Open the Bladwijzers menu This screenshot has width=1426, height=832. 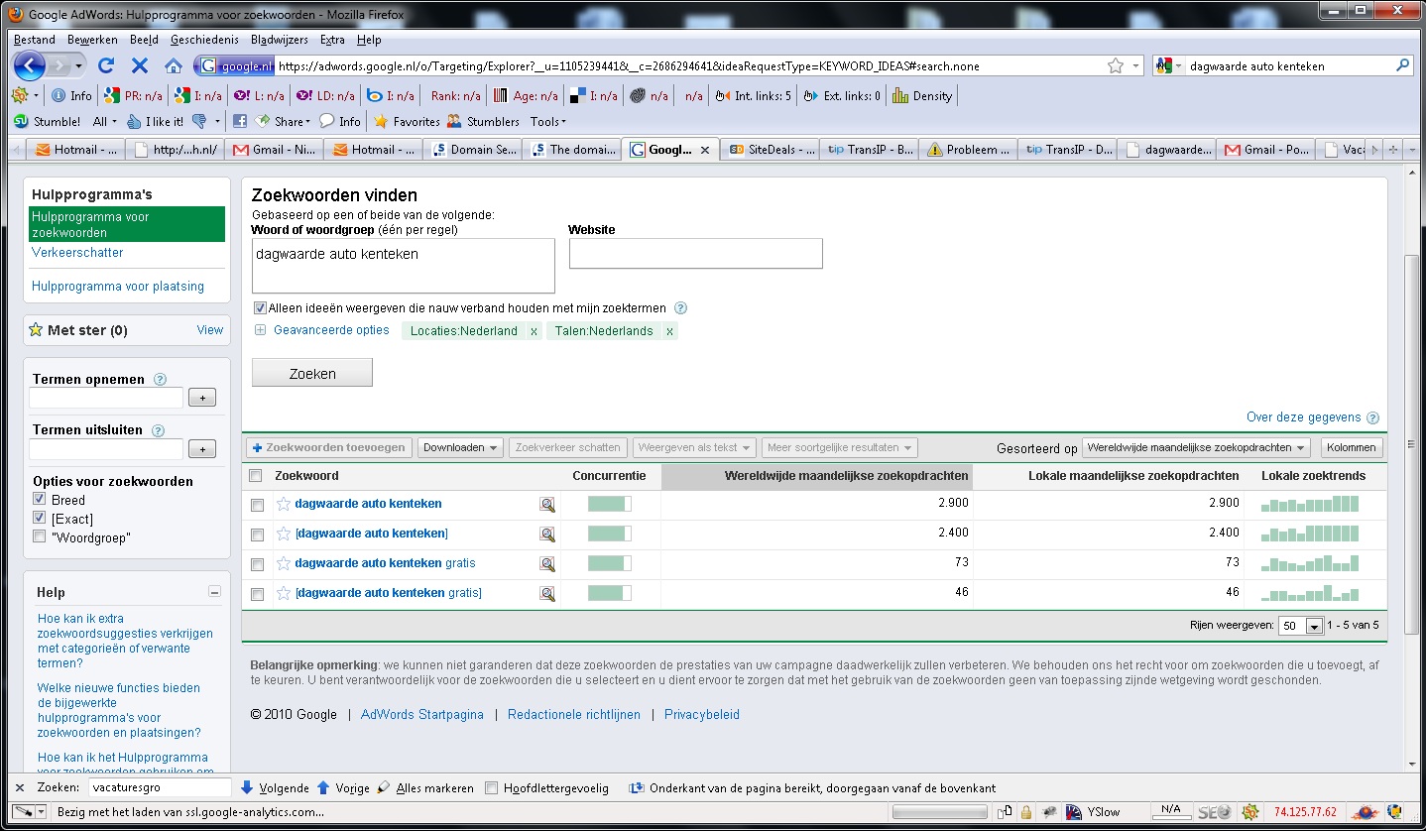click(x=280, y=40)
